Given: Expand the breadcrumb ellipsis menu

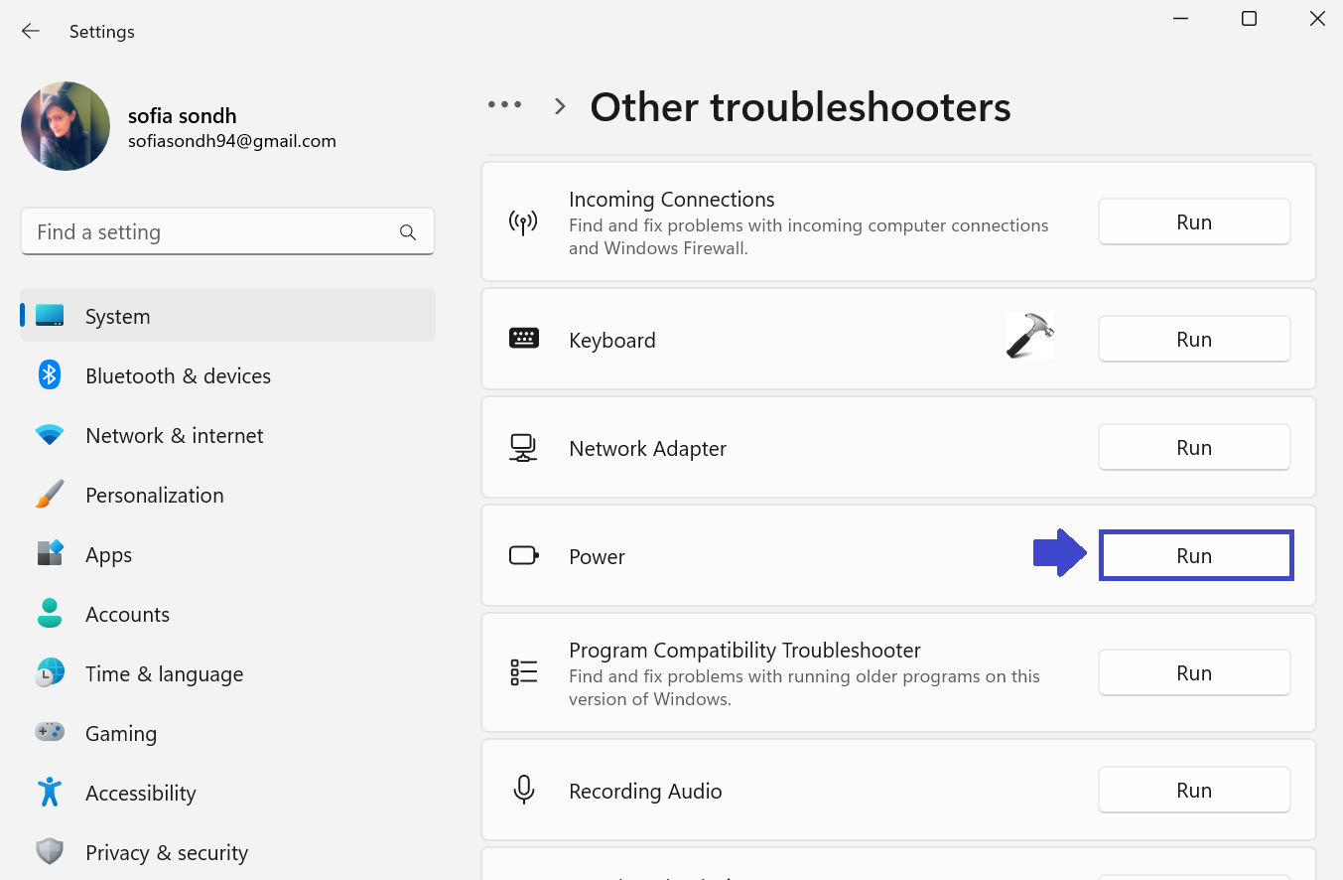Looking at the screenshot, I should 504,105.
